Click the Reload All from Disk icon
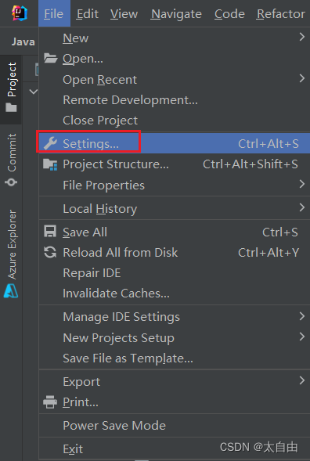The height and width of the screenshot is (461, 310). click(x=50, y=252)
